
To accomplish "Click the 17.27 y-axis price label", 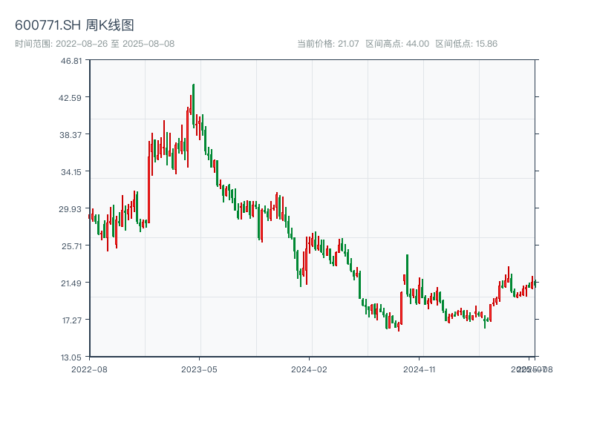I will coord(71,320).
